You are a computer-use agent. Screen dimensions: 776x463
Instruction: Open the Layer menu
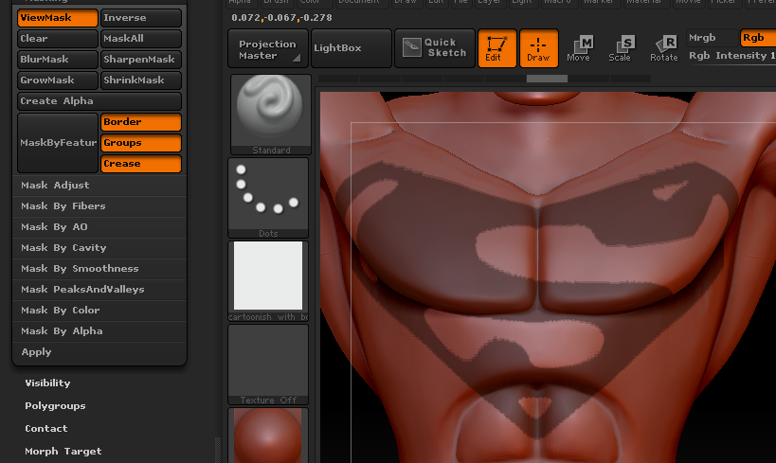(x=489, y=3)
